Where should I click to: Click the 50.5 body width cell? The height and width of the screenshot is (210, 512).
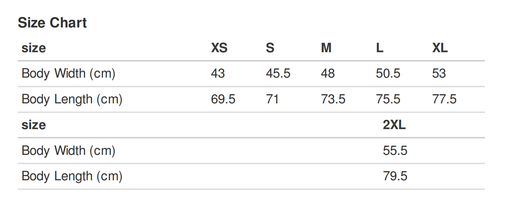point(388,74)
